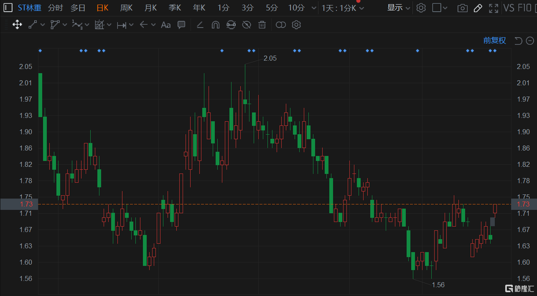This screenshot has width=537, height=296.
Task: Select the move/pan cursor tool
Action: pos(17,25)
